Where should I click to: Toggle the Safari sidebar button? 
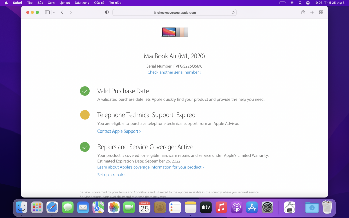pos(47,12)
